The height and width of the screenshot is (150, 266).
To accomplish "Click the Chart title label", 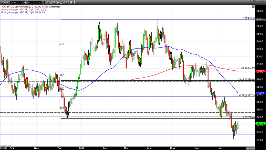I will click(x=5, y=2).
